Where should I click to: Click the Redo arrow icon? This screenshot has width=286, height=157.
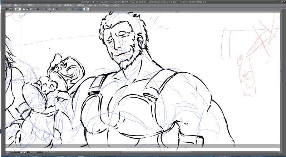41,9
